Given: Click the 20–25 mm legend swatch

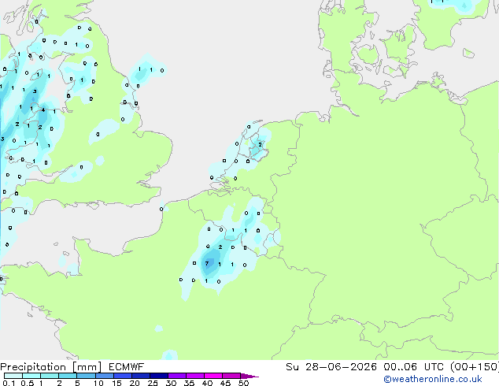Looking at the screenshot, I should coord(140,376).
